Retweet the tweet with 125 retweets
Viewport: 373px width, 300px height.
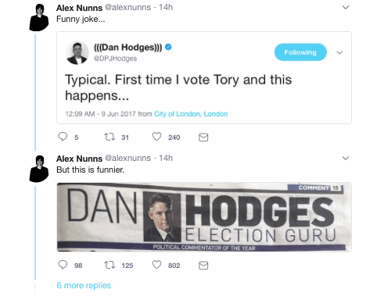tap(109, 265)
